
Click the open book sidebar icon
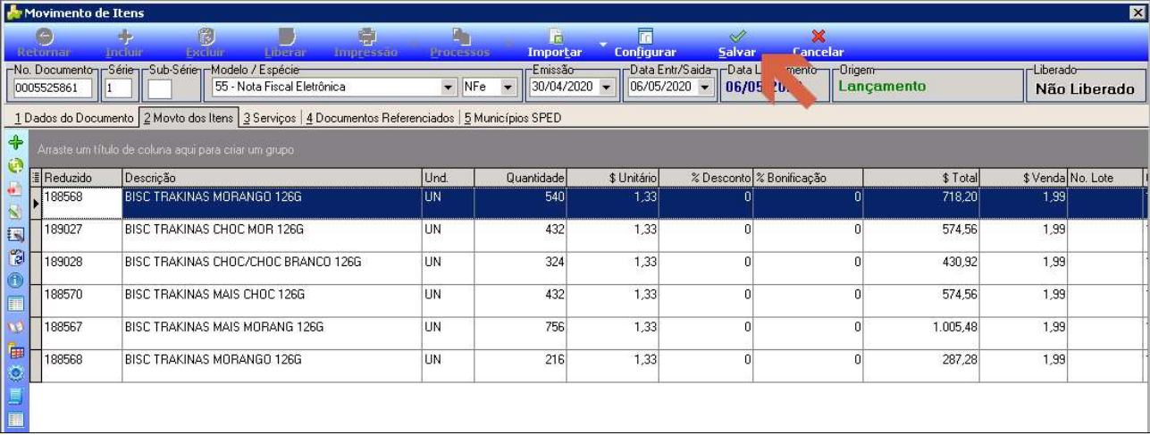point(15,327)
